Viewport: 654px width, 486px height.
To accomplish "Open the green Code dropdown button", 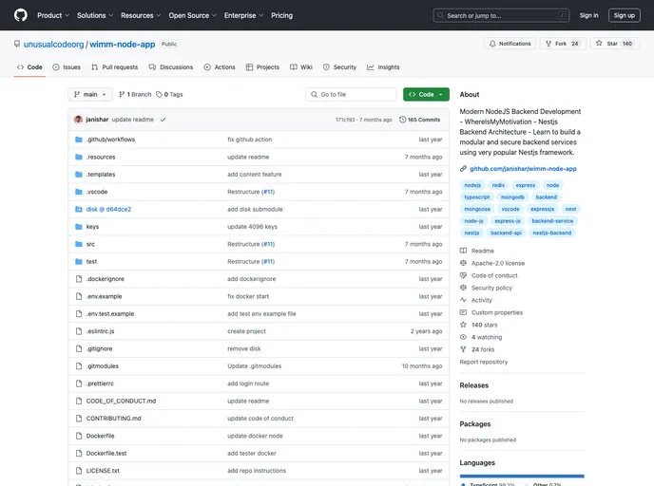I will [x=426, y=95].
